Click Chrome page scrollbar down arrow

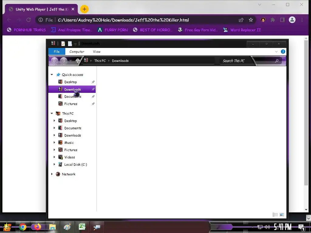306,210
